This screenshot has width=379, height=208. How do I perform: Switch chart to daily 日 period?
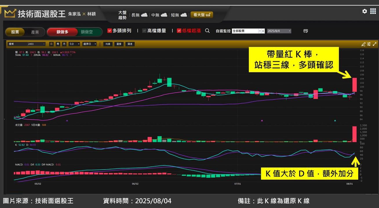51,44
